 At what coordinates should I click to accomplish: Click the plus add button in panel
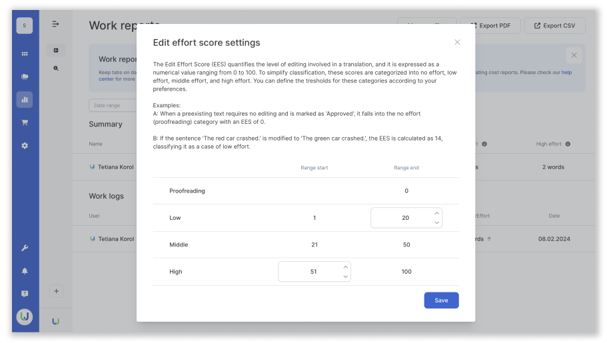click(x=56, y=291)
